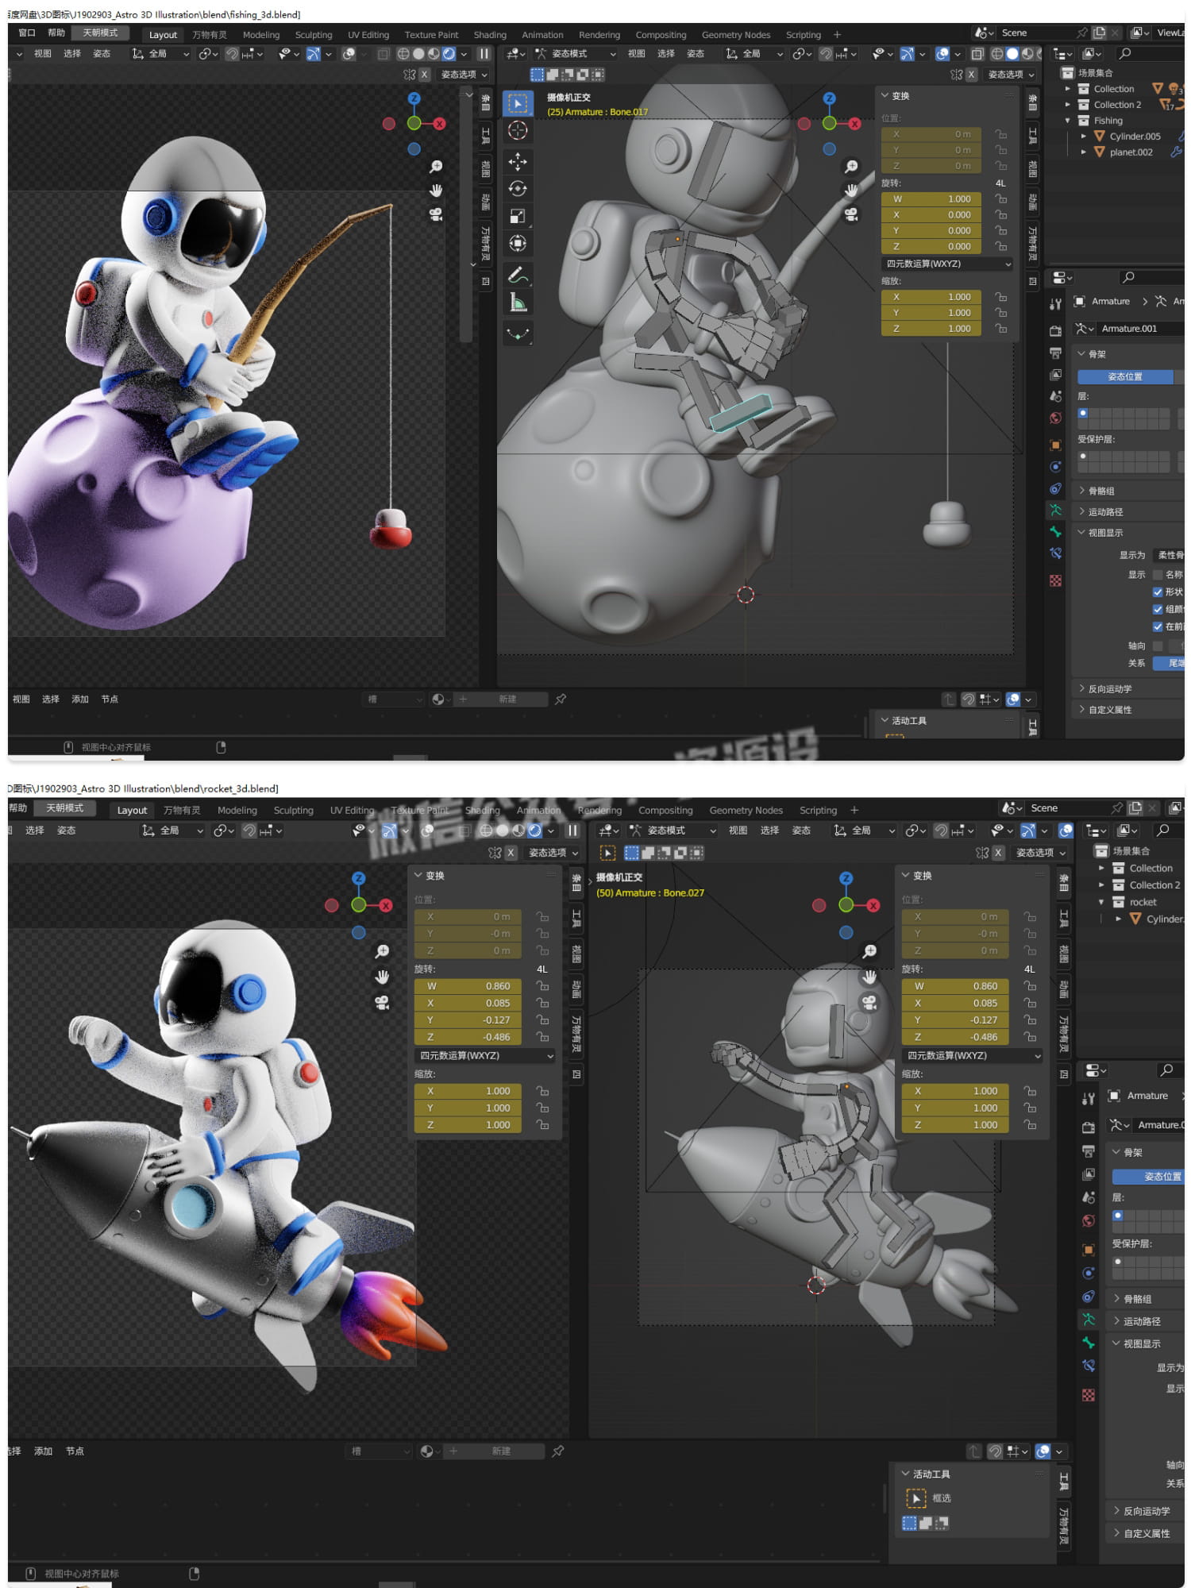This screenshot has width=1191, height=1588.
Task: Select the Measure tool in the fishing viewport toolbar
Action: [x=518, y=303]
